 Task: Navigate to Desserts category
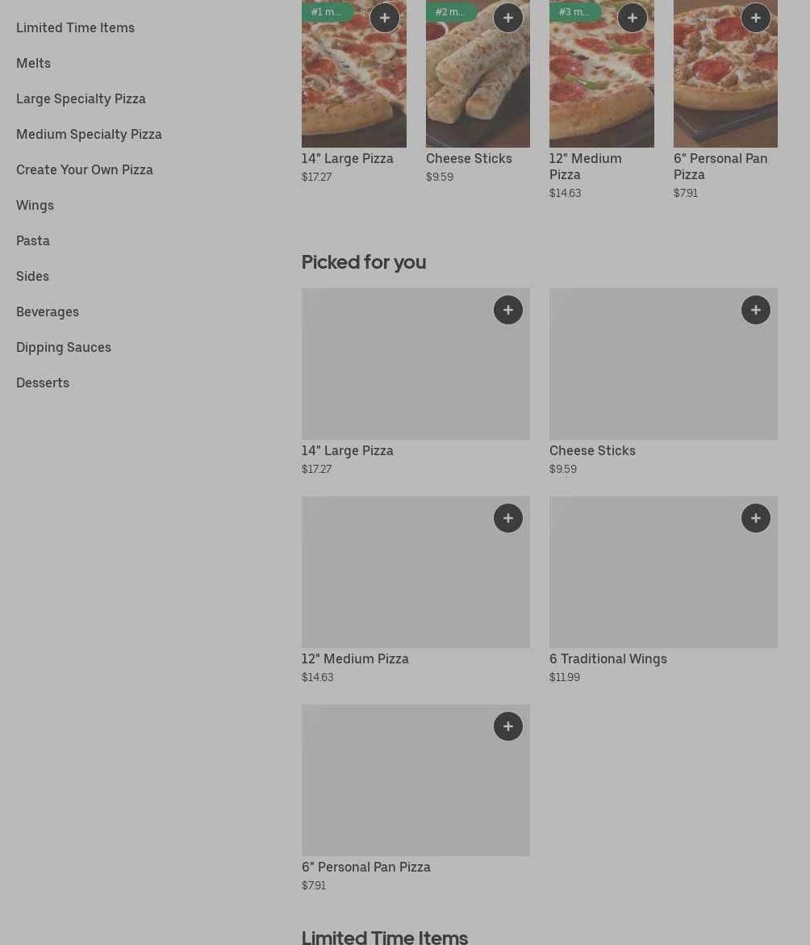pyautogui.click(x=43, y=383)
